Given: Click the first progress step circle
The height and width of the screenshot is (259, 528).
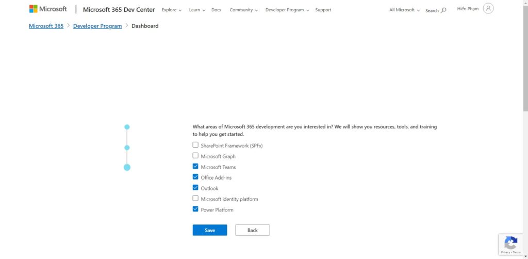Looking at the screenshot, I should click(x=127, y=127).
